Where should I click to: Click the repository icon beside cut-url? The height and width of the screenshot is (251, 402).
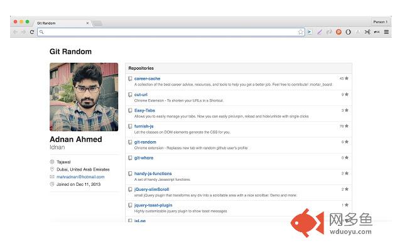point(130,95)
